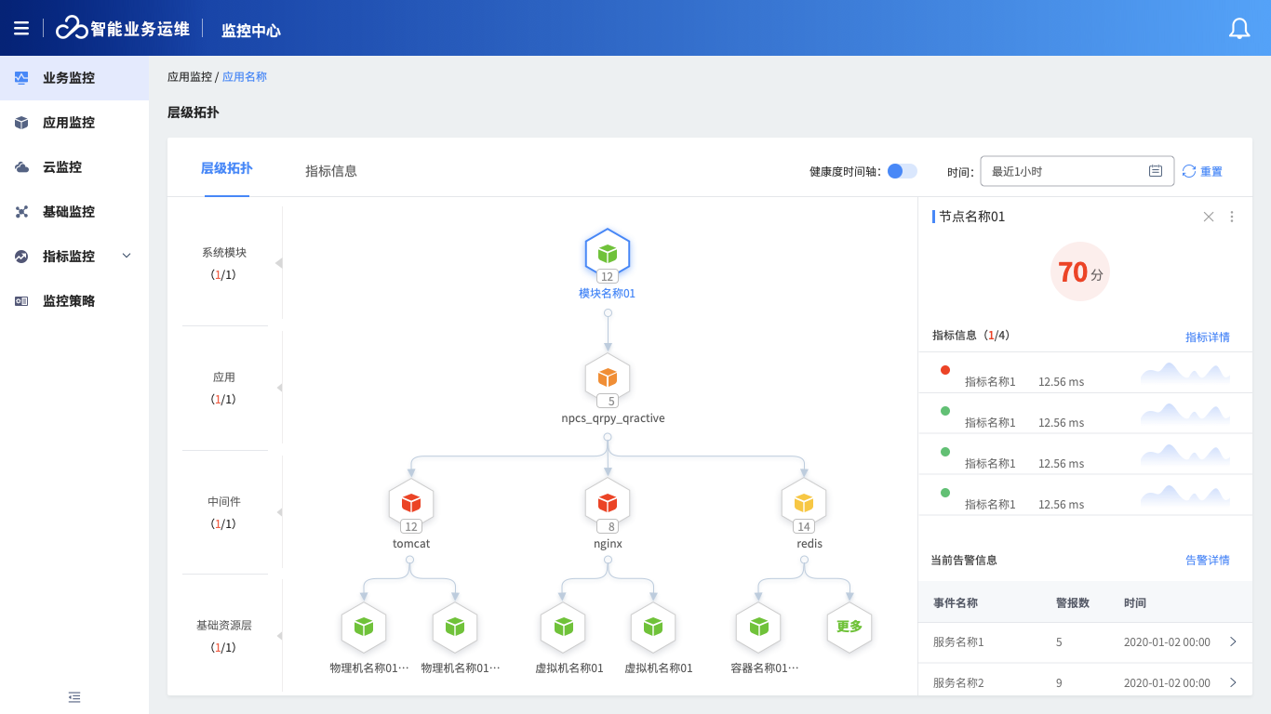Image resolution: width=1271 pixels, height=714 pixels.
Task: Click the 70分 health score circle
Action: point(1080,271)
